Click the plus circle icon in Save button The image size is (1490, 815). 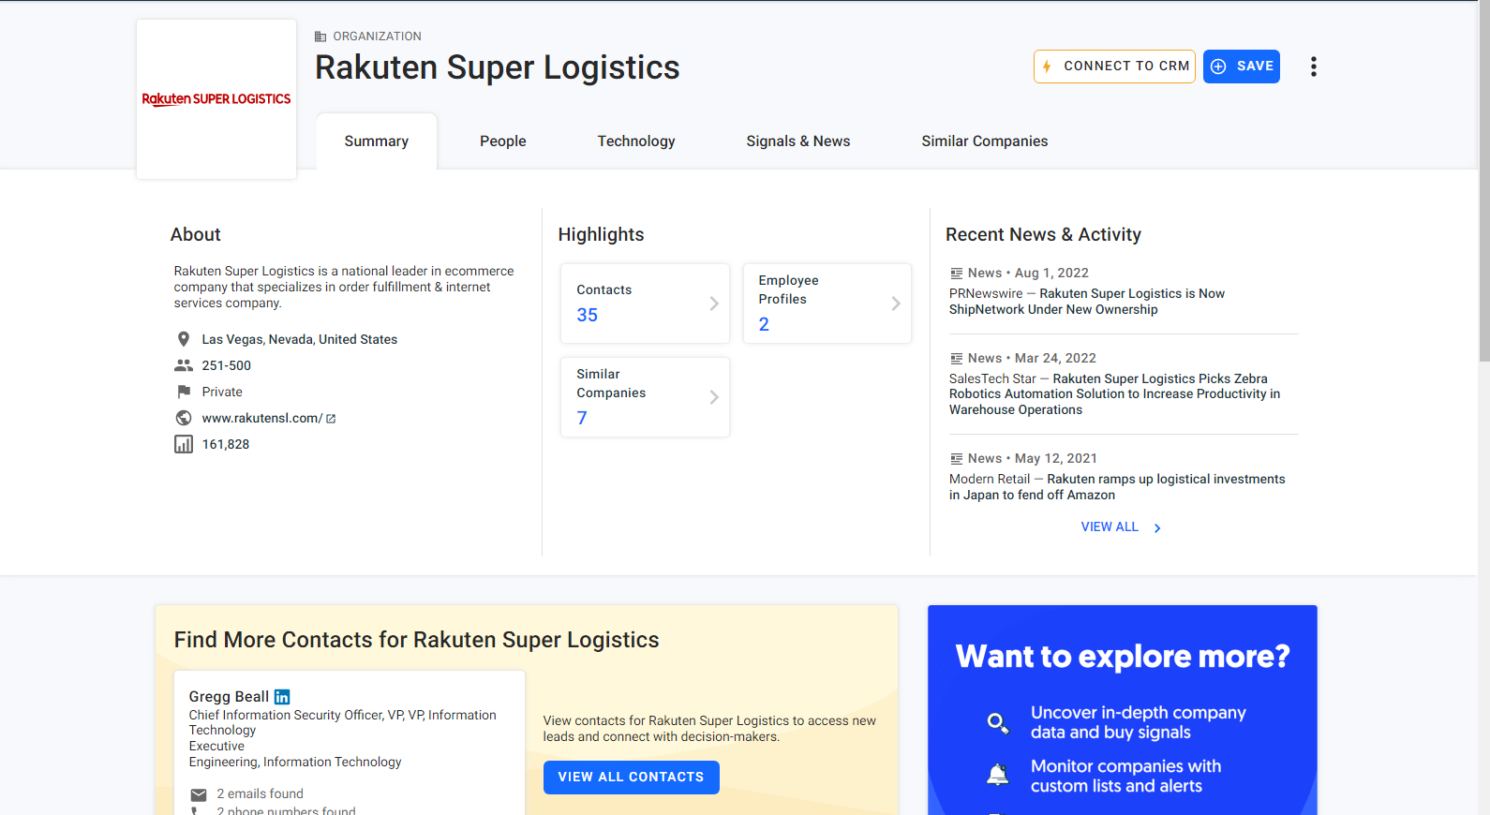point(1218,67)
